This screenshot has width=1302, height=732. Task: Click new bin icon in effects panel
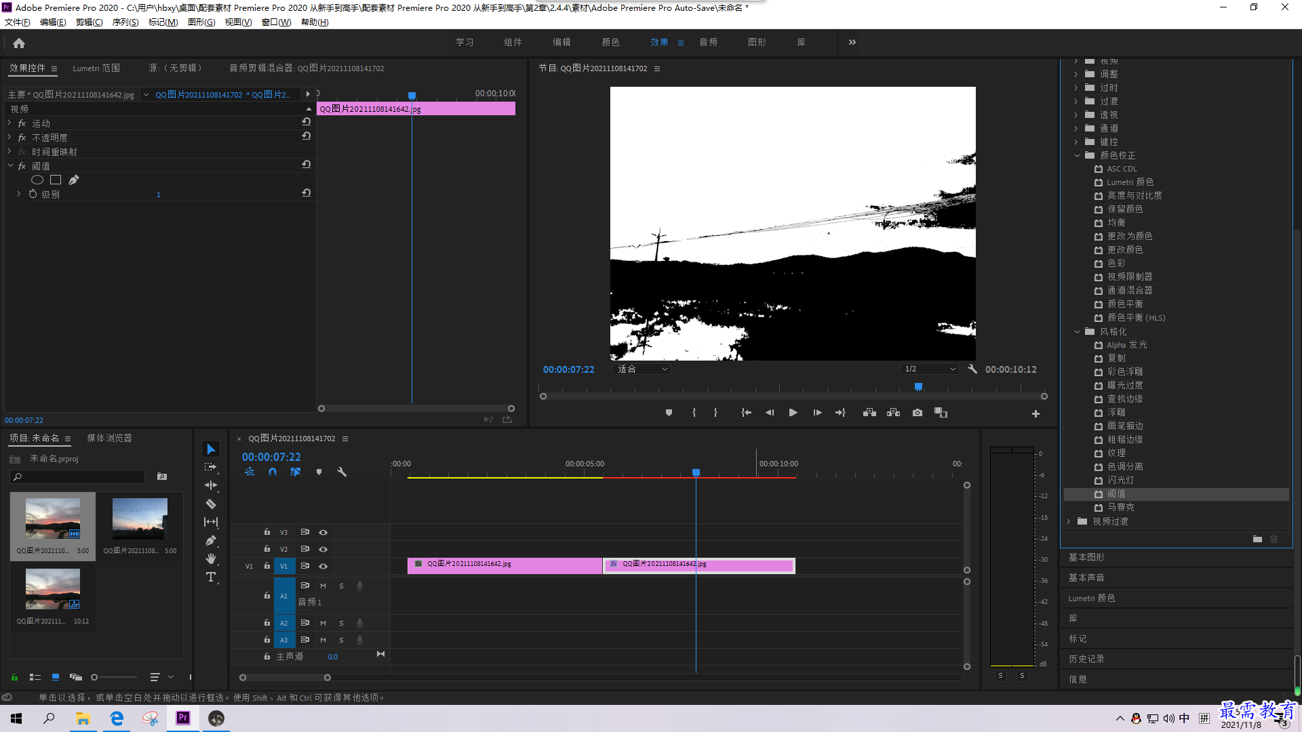pyautogui.click(x=1257, y=539)
